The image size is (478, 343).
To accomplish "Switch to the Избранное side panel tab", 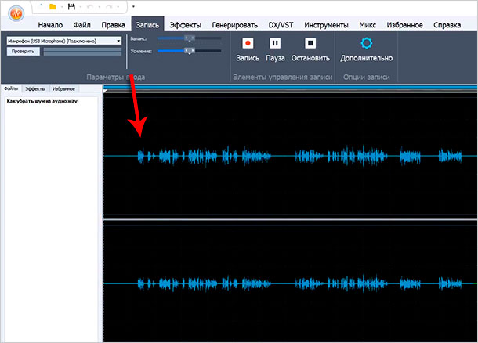I will (63, 89).
